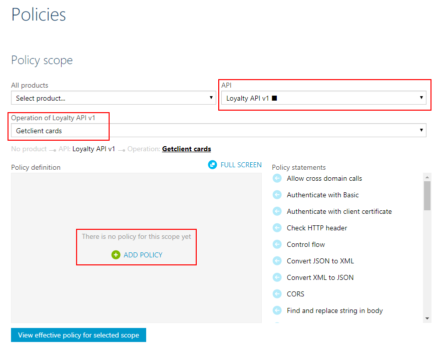Select the Convert XML to JSON statement
This screenshot has width=439, height=351.
pos(320,277)
